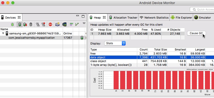Maximize the Devices panel
This screenshot has height=98, width=214.
83,16
